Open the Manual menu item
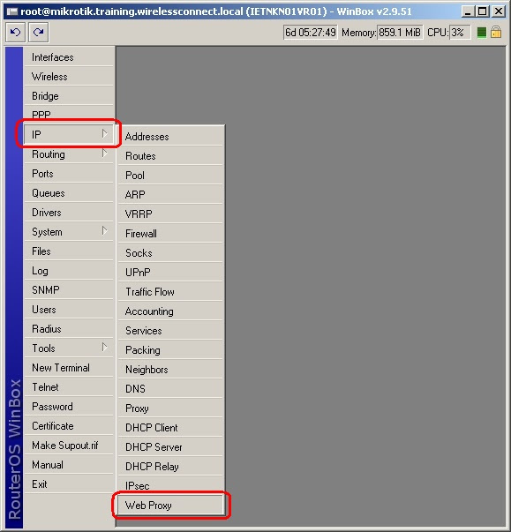511x532 pixels. pyautogui.click(x=69, y=465)
